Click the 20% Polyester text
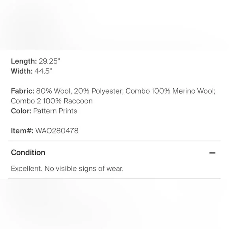Viewport: 229px width, 229px height. click(99, 91)
